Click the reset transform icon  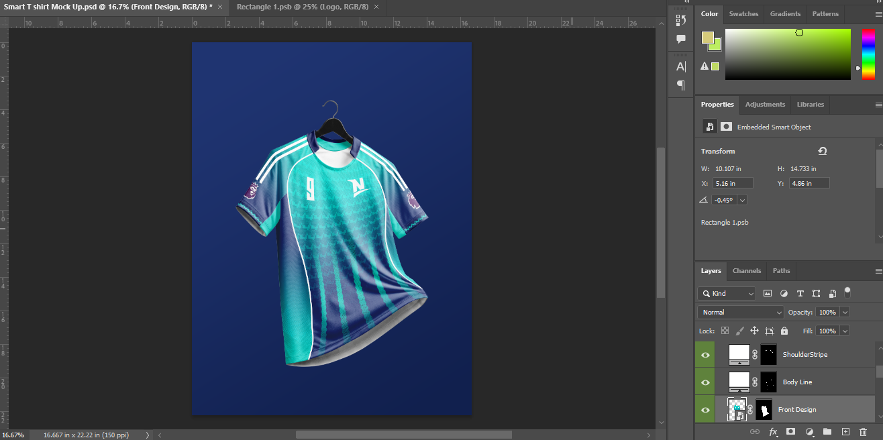click(823, 151)
